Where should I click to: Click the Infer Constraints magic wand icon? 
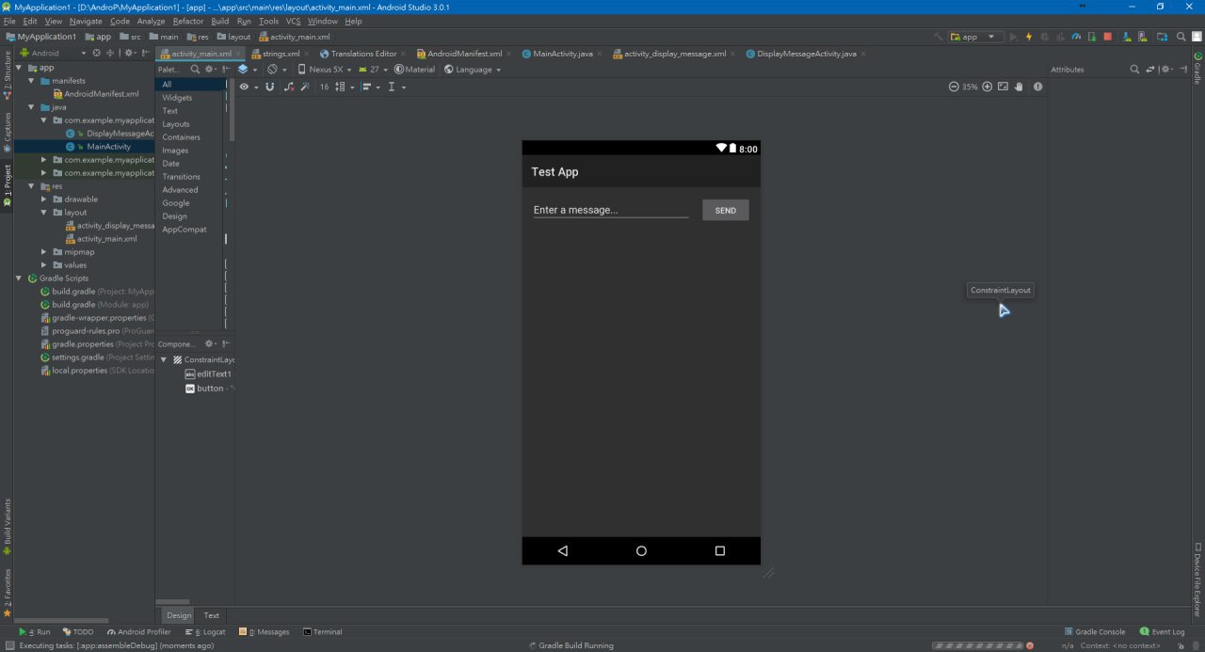(x=304, y=87)
